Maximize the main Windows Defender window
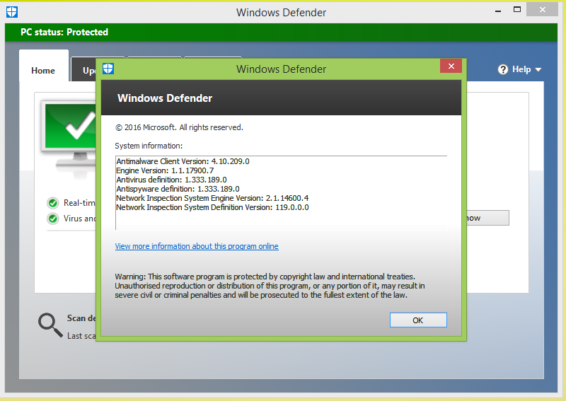The image size is (566, 401). (517, 10)
